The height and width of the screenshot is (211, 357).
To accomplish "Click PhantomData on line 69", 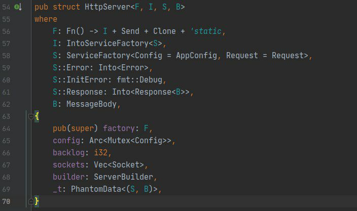I will pyautogui.click(x=96, y=189).
